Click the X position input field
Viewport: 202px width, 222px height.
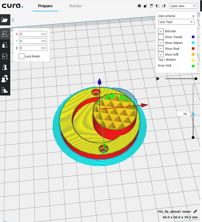pos(33,34)
